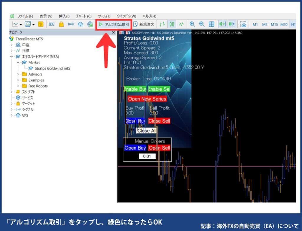The width and height of the screenshot is (302, 231).
Task: Select the H1 timeframe
Action: (x=293, y=24)
